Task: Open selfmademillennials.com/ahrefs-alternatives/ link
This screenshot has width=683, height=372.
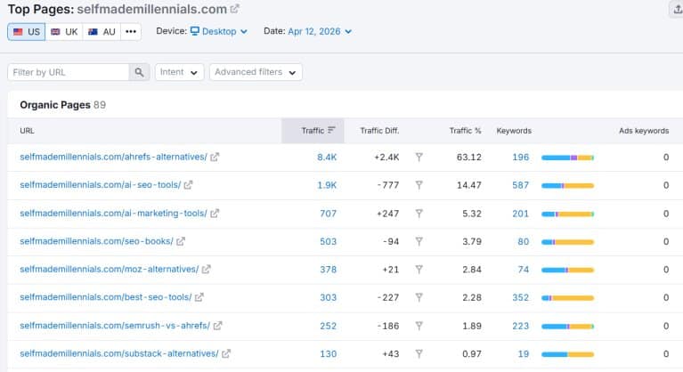Action: tap(113, 157)
